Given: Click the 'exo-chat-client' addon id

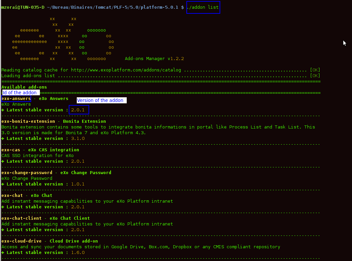Looking at the screenshot, I should 21,218.
